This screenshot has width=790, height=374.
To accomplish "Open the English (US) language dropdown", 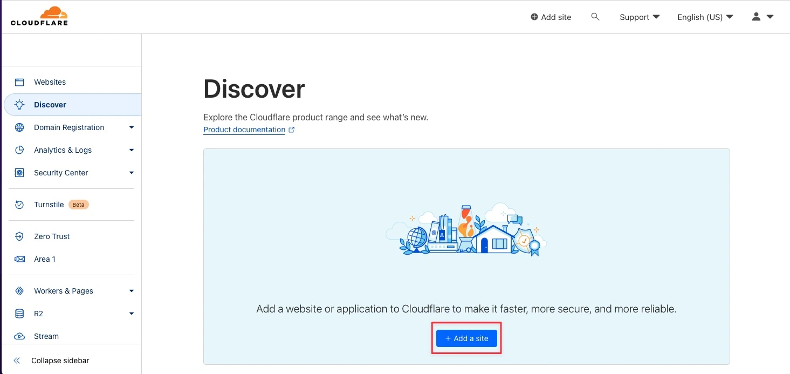I will (x=705, y=17).
